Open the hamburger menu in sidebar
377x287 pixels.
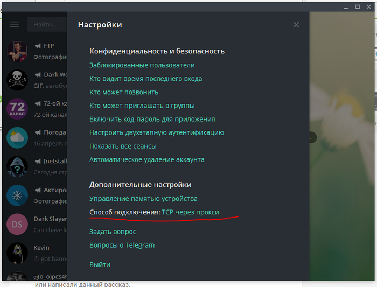click(x=15, y=25)
